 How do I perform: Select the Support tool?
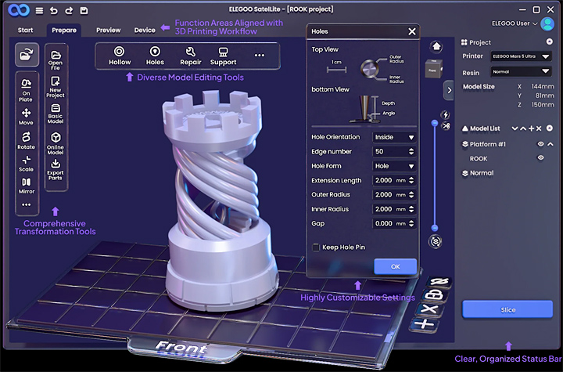pos(223,56)
